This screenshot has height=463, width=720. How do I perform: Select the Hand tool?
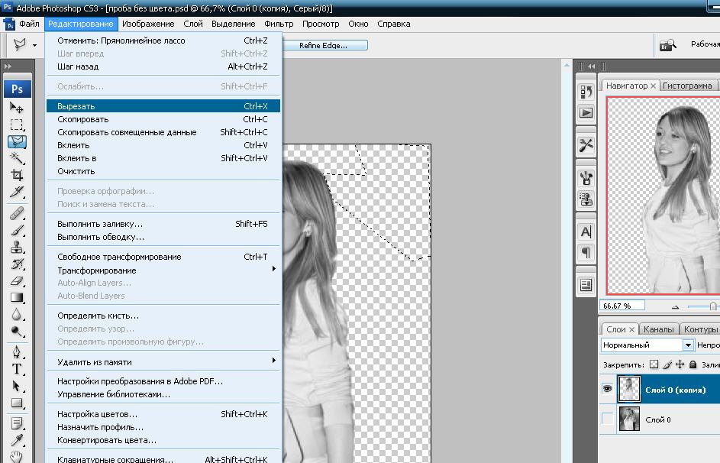coord(17,457)
